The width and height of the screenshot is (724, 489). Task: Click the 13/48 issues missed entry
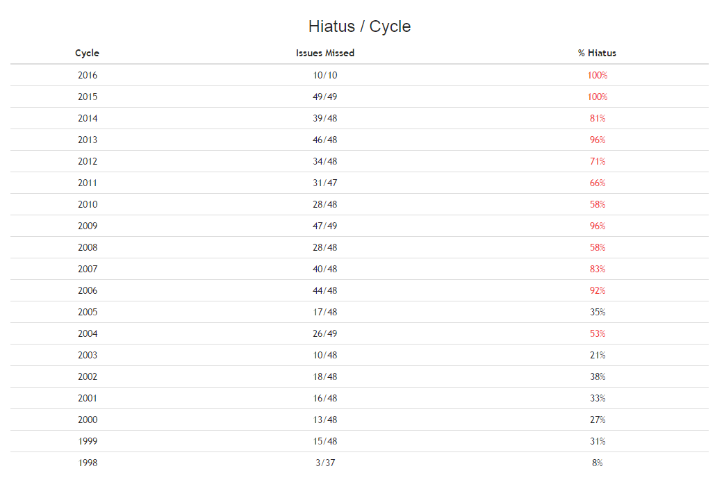[x=325, y=420]
